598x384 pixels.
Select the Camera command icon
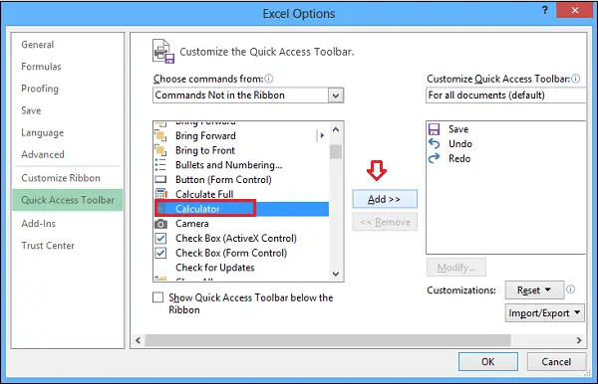click(x=160, y=224)
